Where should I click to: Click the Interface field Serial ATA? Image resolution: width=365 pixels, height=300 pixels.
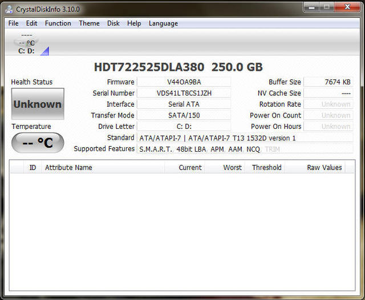(184, 104)
